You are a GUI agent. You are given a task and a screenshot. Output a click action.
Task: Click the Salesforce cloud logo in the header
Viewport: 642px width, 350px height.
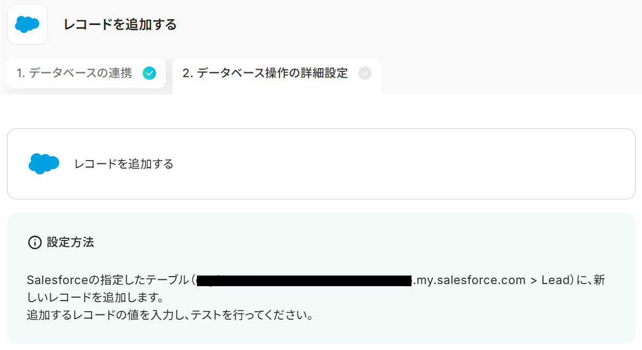[27, 24]
